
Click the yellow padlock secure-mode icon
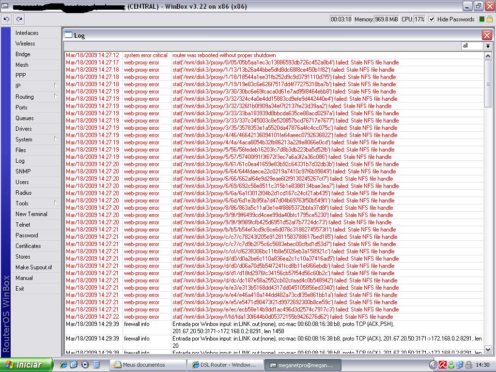(x=490, y=19)
